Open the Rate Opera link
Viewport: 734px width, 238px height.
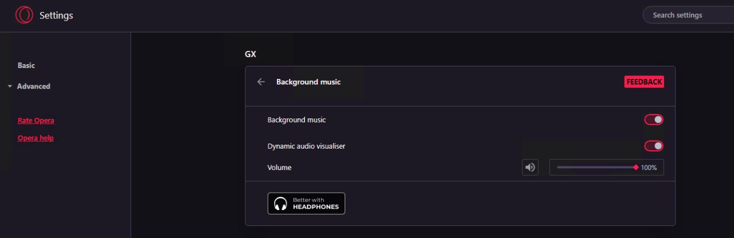36,121
